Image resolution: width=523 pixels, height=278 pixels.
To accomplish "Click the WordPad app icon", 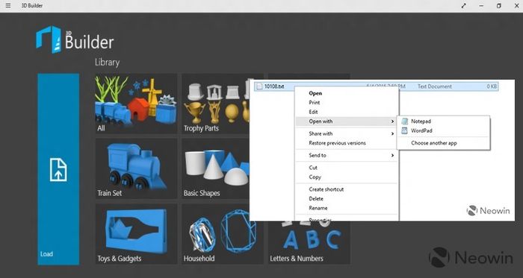I will coord(405,130).
